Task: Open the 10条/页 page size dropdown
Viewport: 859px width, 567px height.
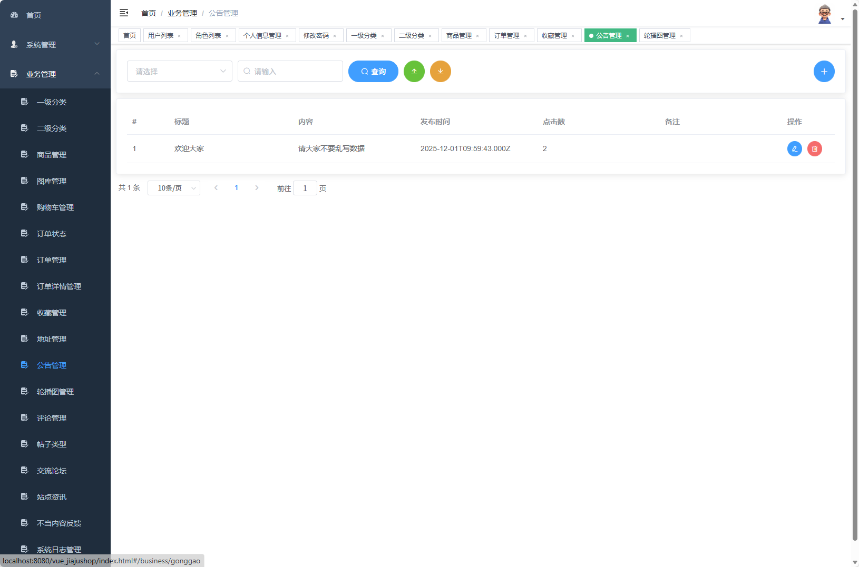Action: coord(174,187)
